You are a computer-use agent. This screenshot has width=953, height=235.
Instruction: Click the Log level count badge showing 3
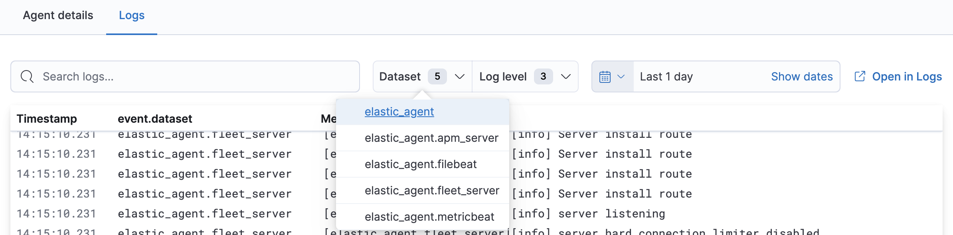(543, 76)
